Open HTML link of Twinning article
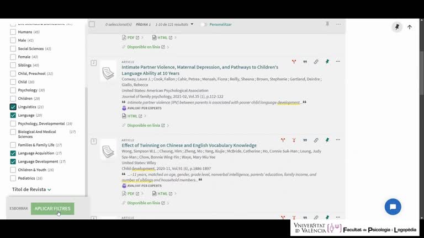 [162, 193]
